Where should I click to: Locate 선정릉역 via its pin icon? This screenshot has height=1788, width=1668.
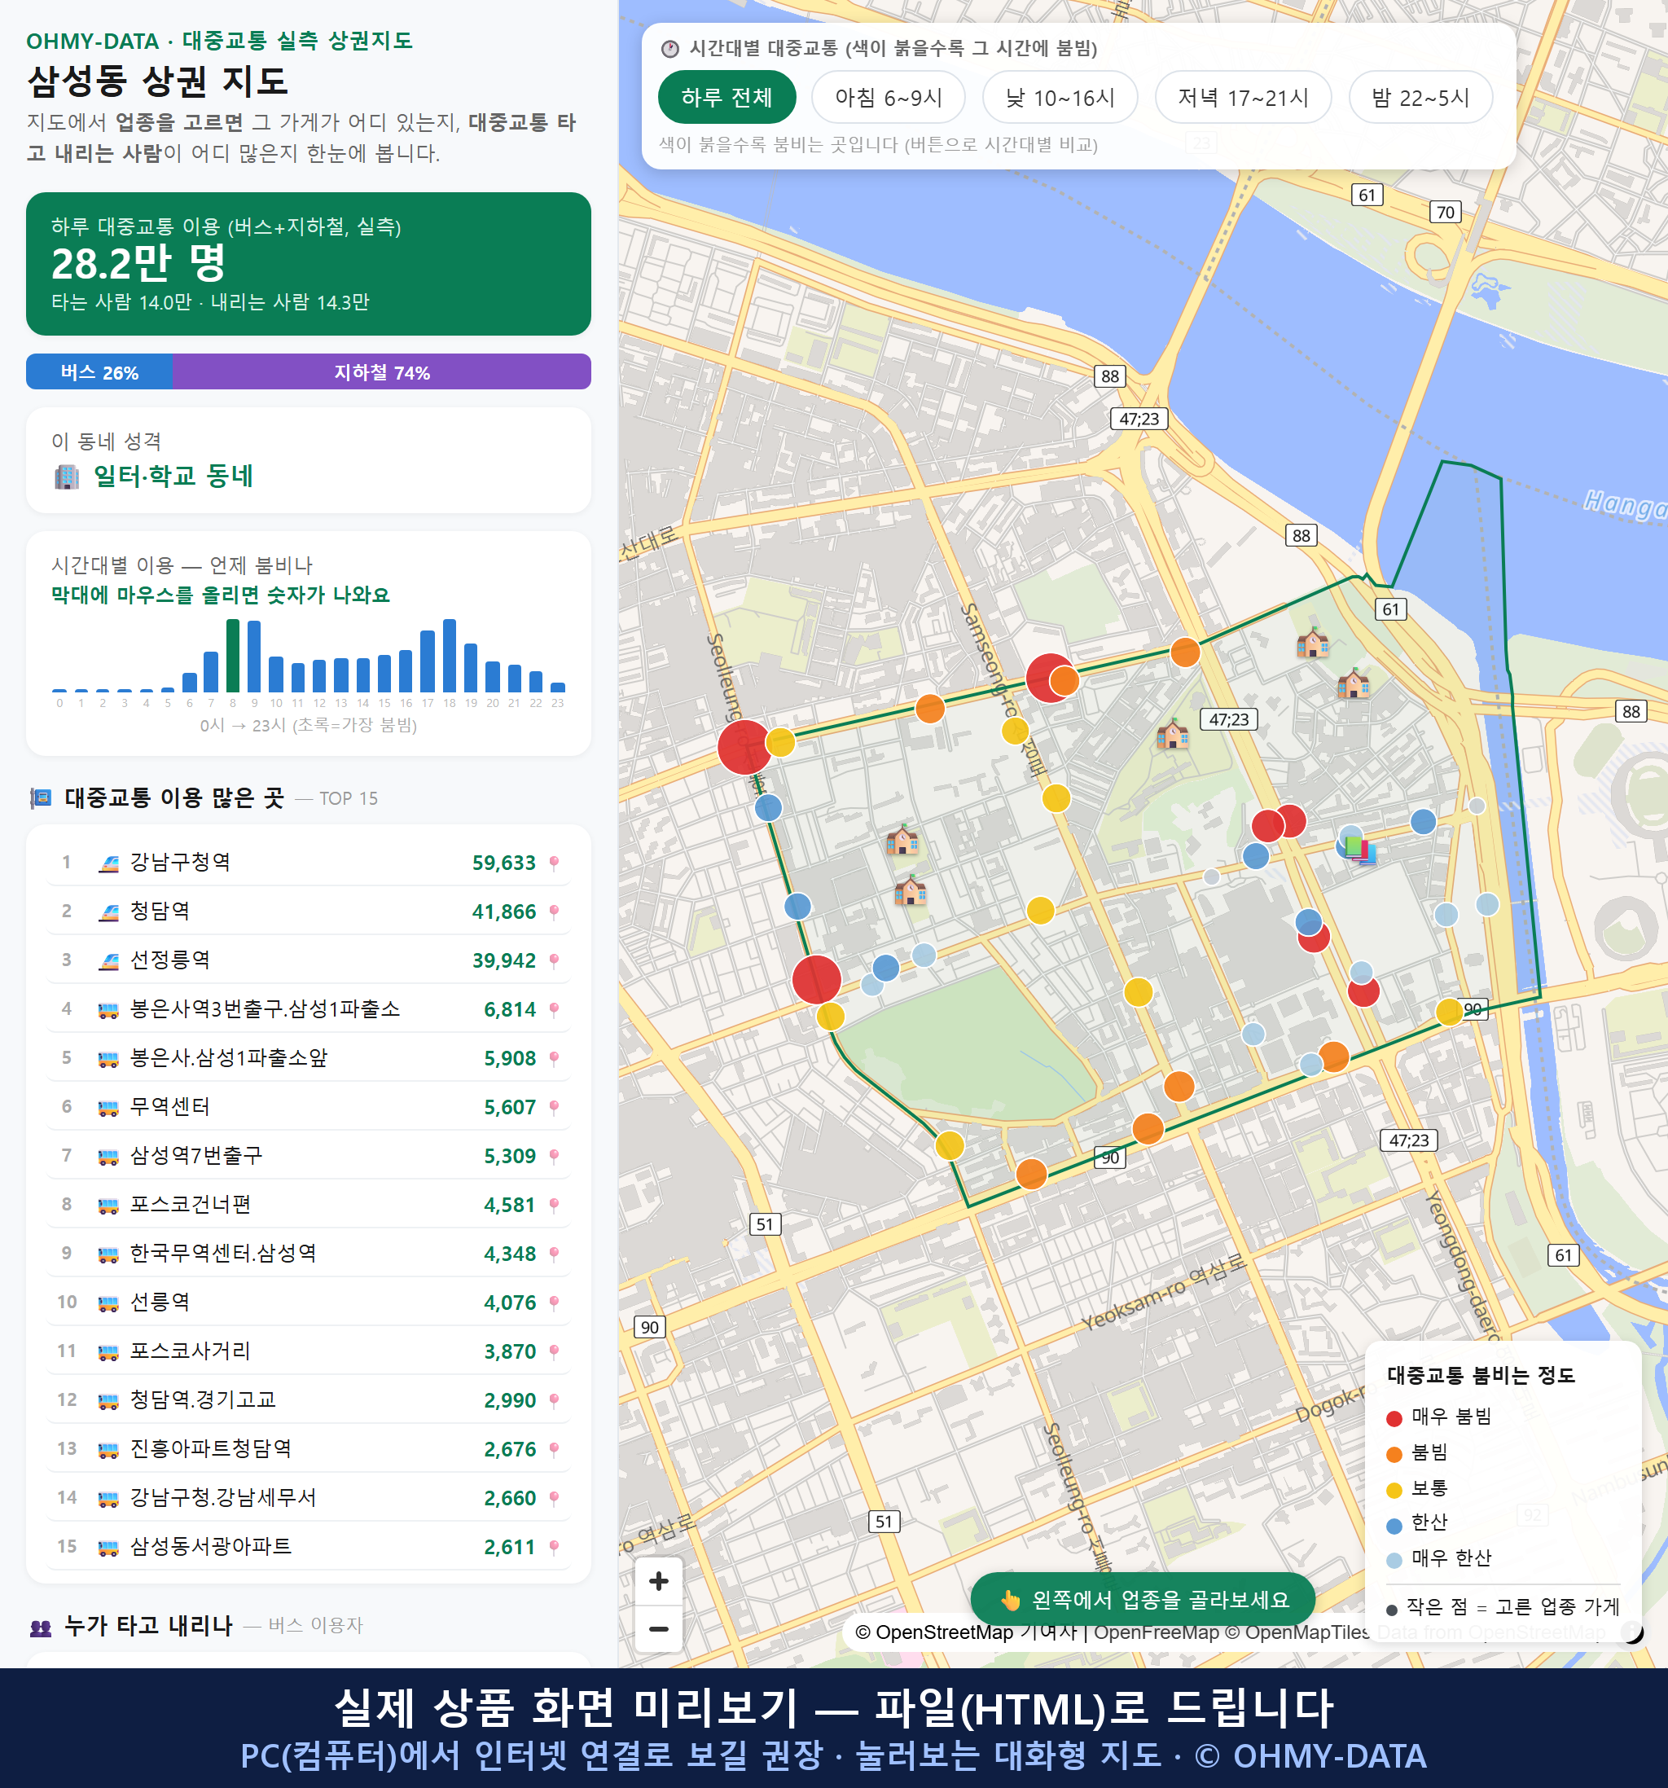[x=554, y=960]
